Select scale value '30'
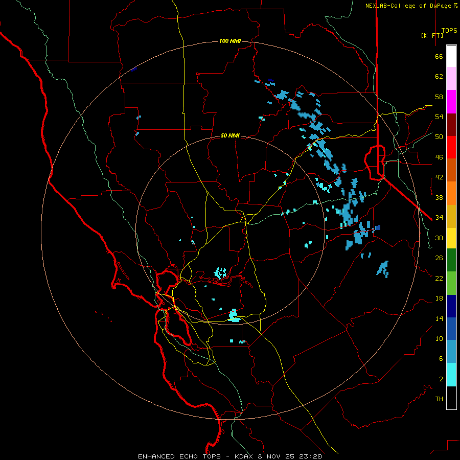Viewport: 460px width, 460px height. point(439,238)
